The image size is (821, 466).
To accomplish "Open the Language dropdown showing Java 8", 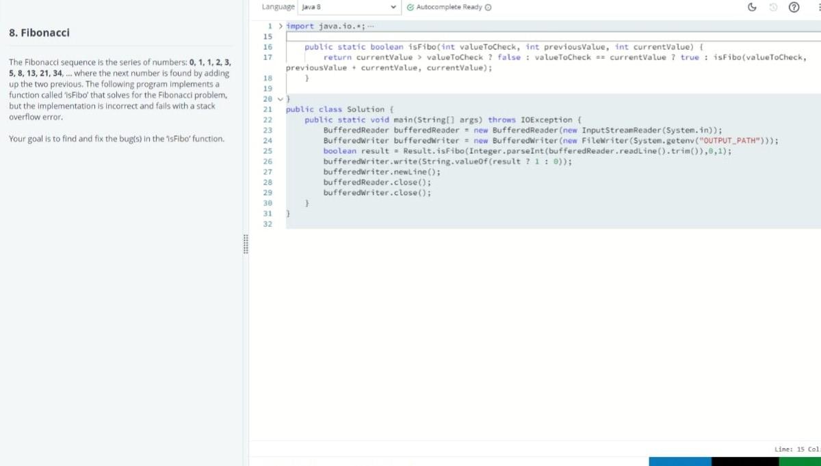I will (350, 7).
